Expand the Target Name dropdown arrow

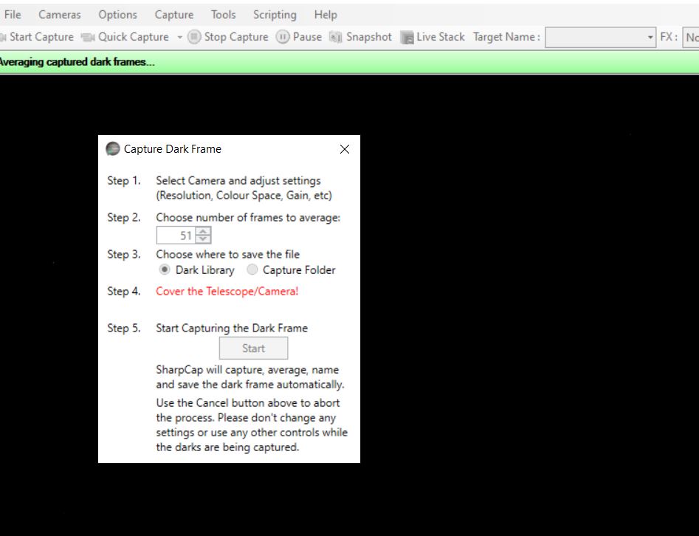pos(650,38)
